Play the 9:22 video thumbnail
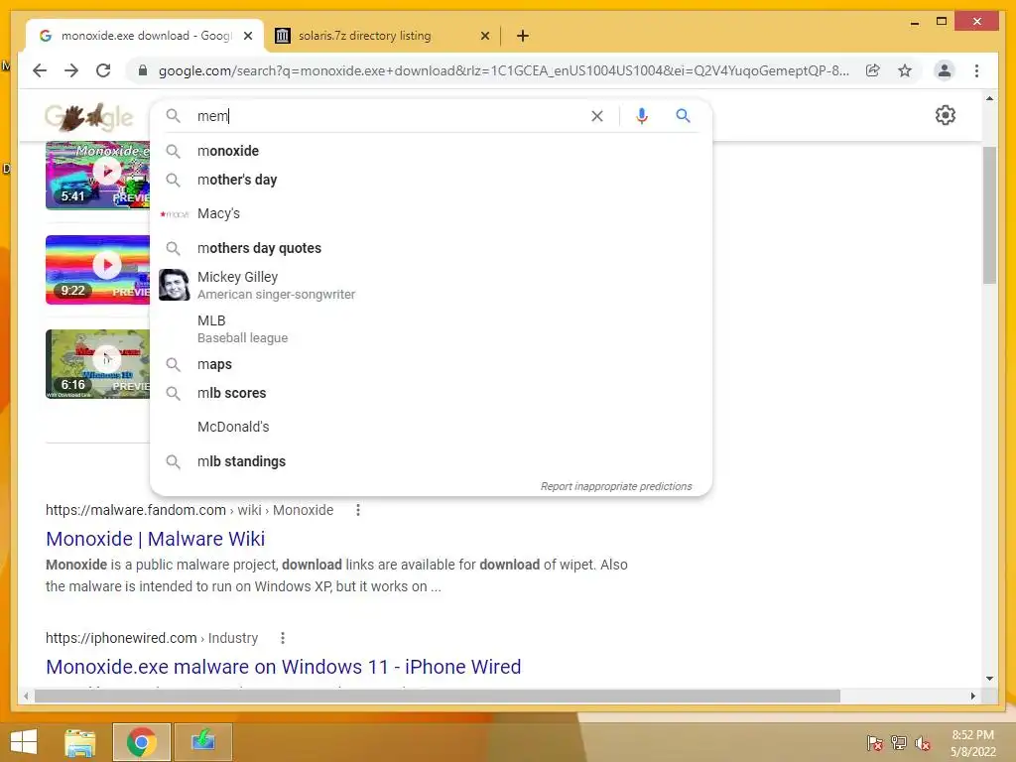The image size is (1016, 762). (97, 270)
